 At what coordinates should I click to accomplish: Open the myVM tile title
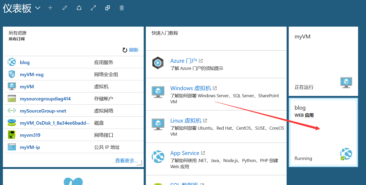click(x=302, y=37)
